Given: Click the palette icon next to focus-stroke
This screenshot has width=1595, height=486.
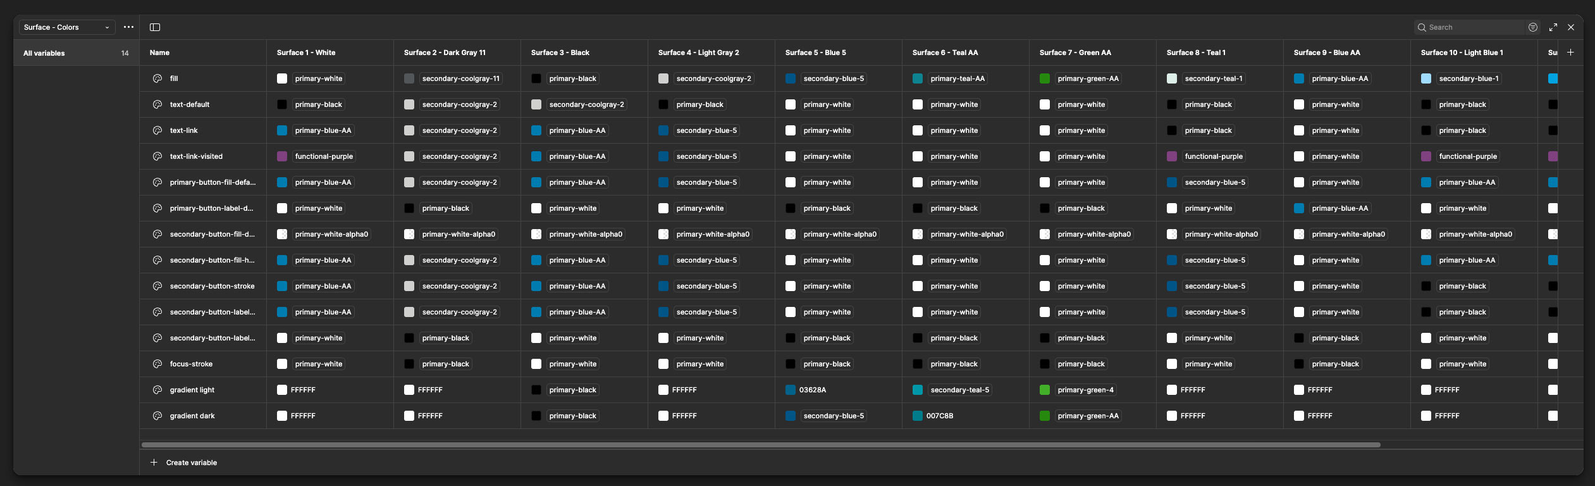Looking at the screenshot, I should 157,364.
